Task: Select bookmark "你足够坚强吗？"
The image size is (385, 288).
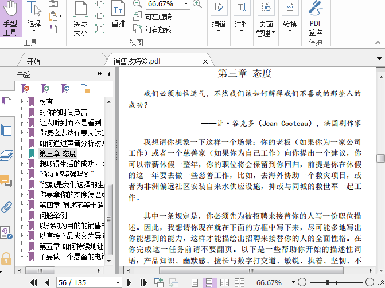Action: [67, 174]
